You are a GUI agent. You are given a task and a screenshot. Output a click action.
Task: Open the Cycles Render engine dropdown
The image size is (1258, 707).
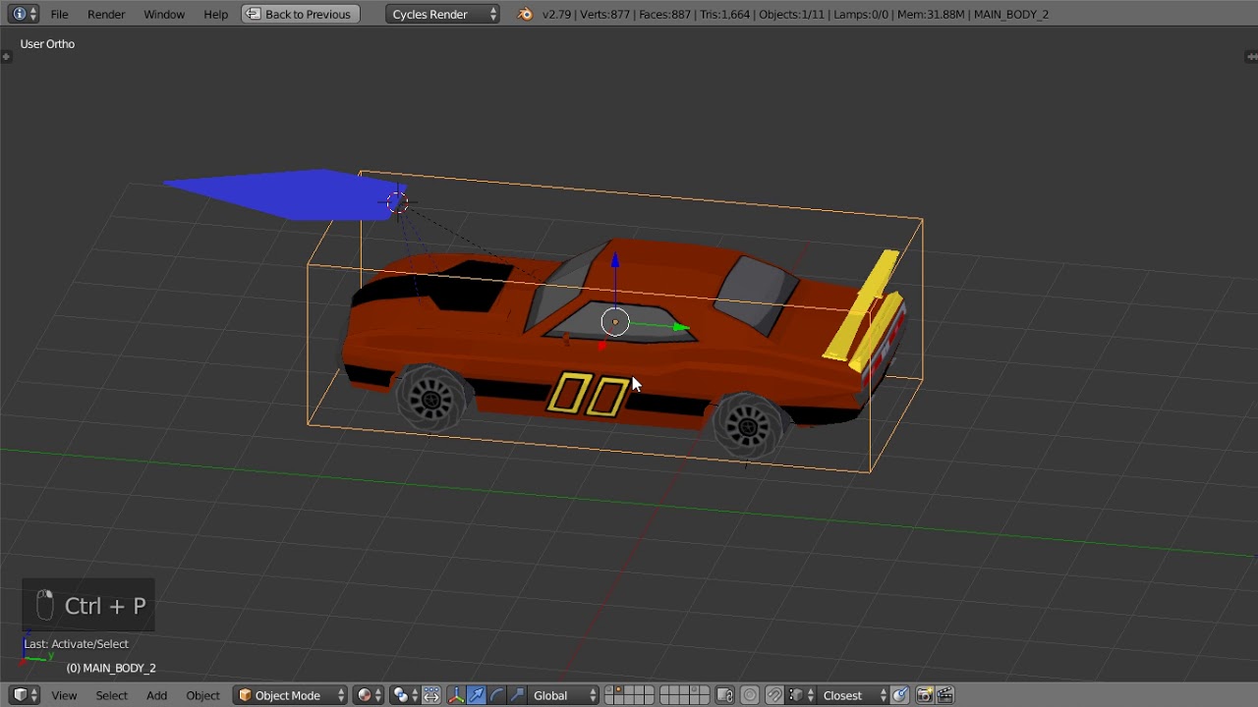tap(442, 14)
